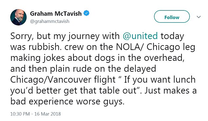Click the Follow button

[172, 17]
